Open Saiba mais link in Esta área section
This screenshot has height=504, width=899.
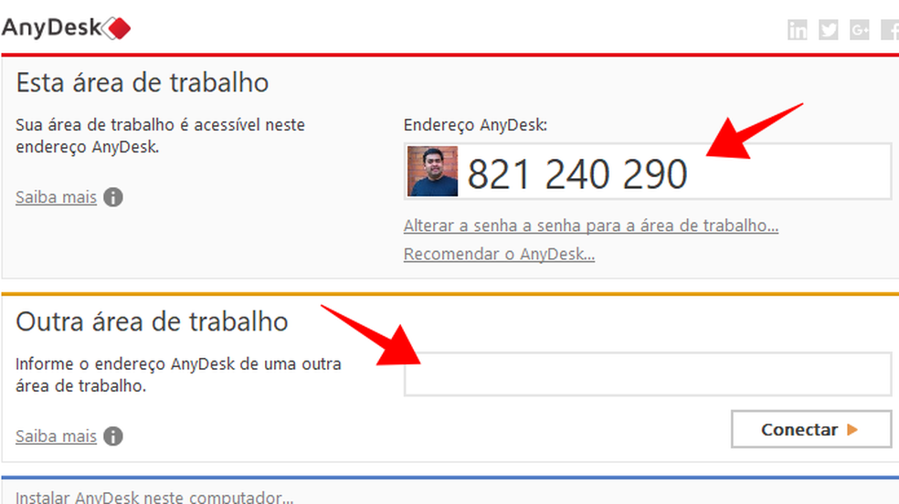point(57,197)
